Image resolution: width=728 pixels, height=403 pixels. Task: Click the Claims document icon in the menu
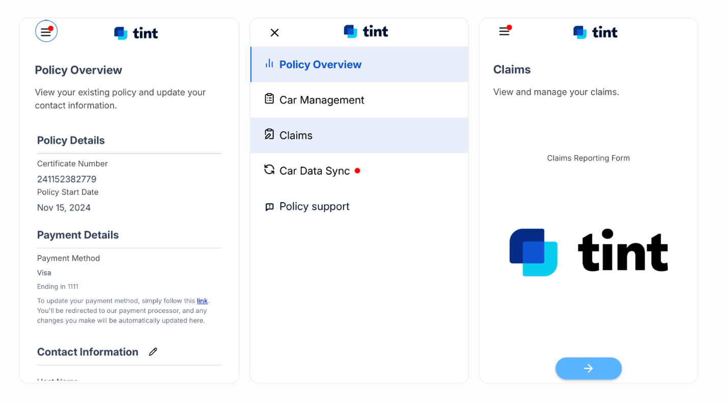[269, 134]
